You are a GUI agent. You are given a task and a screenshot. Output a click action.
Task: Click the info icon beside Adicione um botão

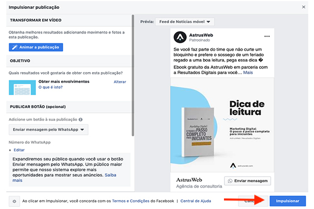tap(81, 120)
